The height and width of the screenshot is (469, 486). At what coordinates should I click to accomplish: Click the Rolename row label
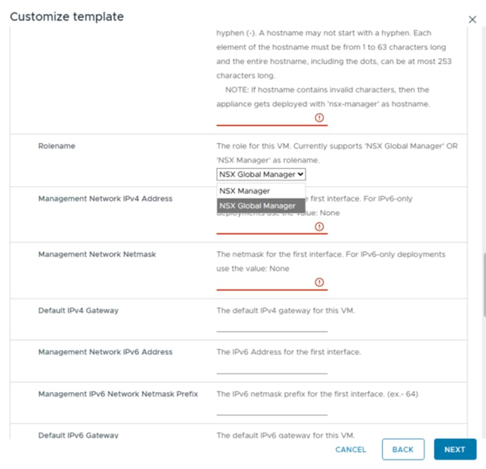[x=56, y=146]
